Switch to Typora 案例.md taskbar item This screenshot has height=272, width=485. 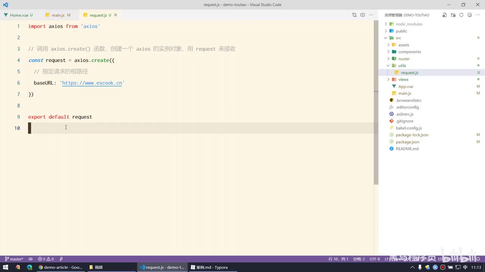(x=212, y=267)
